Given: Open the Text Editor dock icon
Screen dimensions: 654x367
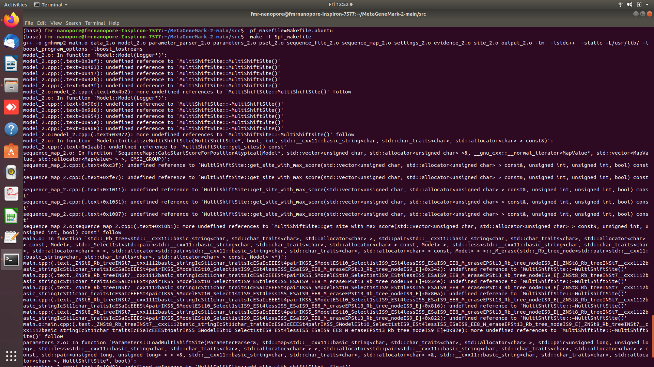Looking at the screenshot, I should point(11,237).
